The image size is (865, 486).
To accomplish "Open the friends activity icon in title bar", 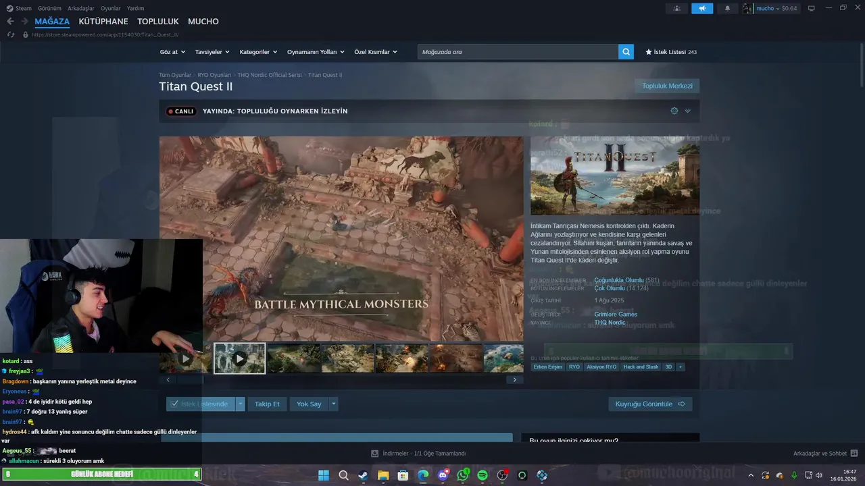I will tap(676, 8).
